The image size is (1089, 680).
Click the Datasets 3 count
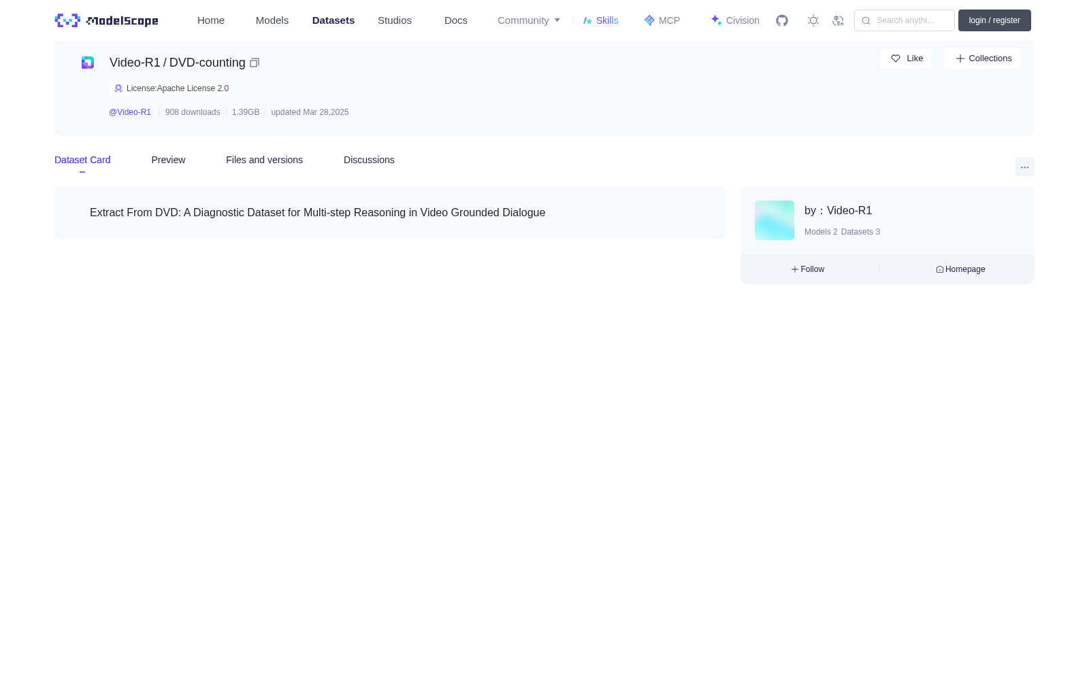coord(860,232)
